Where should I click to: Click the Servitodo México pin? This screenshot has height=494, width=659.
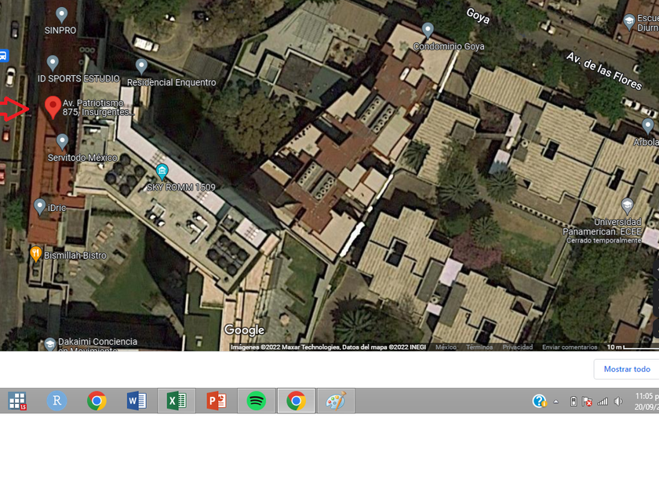[x=62, y=141]
